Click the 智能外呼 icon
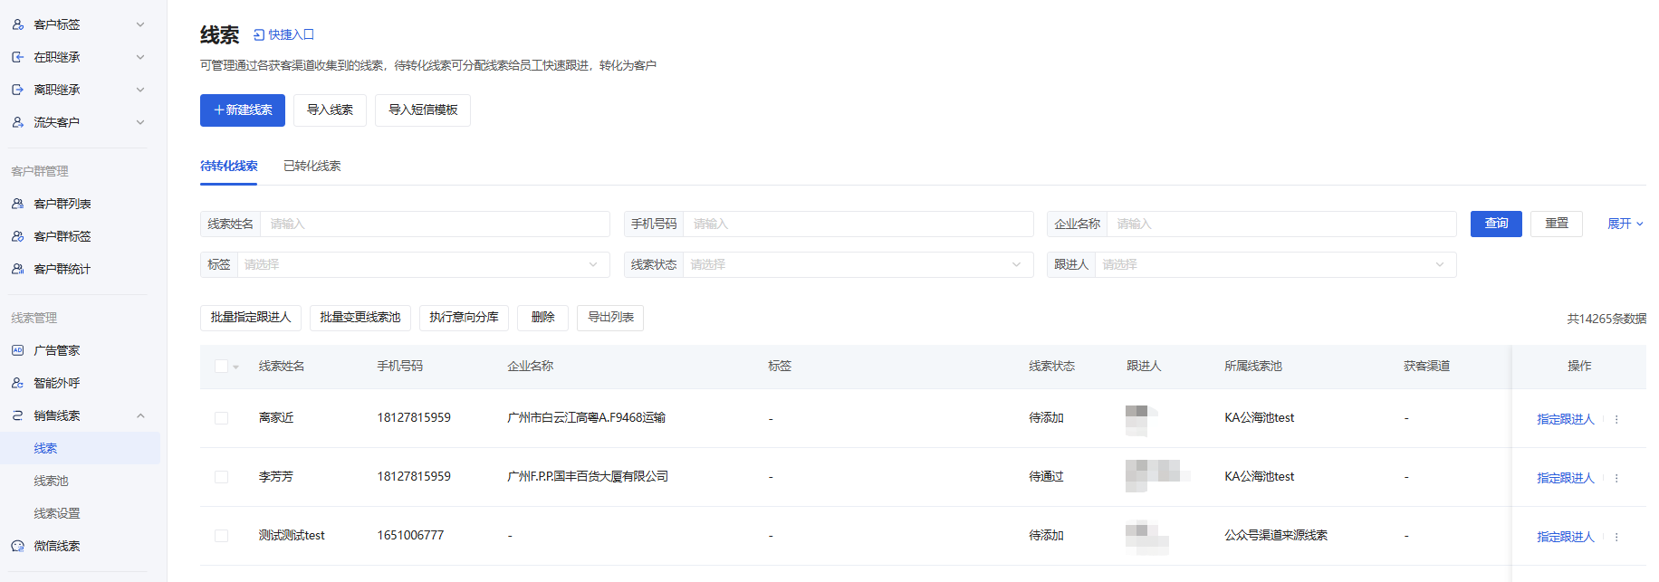 coord(17,383)
